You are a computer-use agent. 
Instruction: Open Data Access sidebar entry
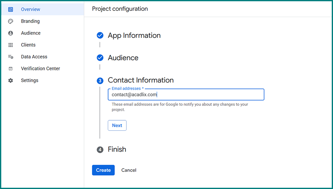click(x=34, y=57)
